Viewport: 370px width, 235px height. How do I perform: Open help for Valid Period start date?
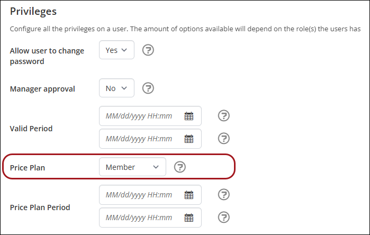pos(223,115)
